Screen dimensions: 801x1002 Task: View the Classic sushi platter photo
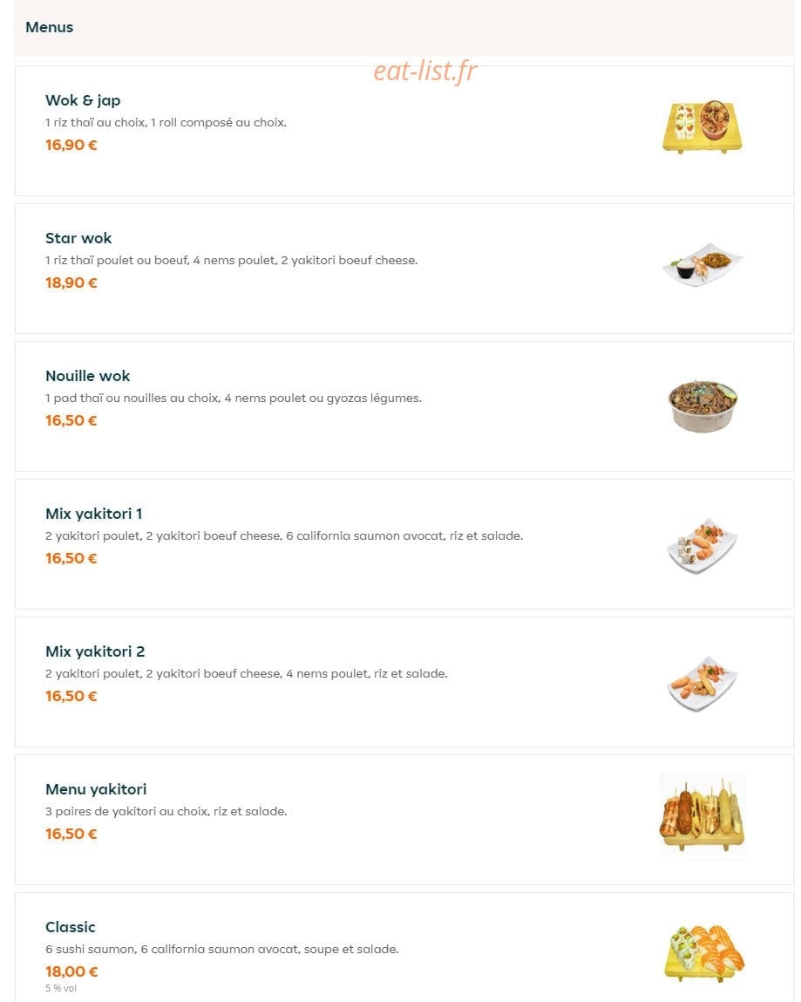coord(704,953)
